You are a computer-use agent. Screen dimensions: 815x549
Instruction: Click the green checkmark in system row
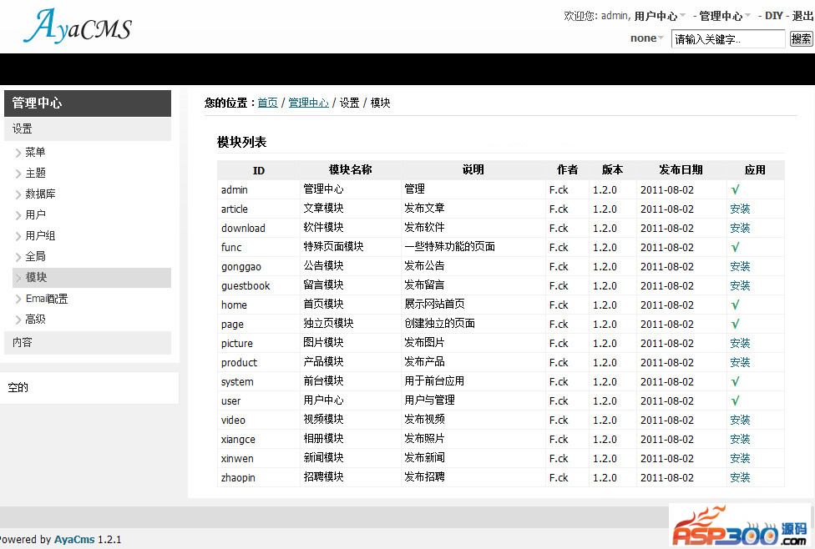(736, 382)
